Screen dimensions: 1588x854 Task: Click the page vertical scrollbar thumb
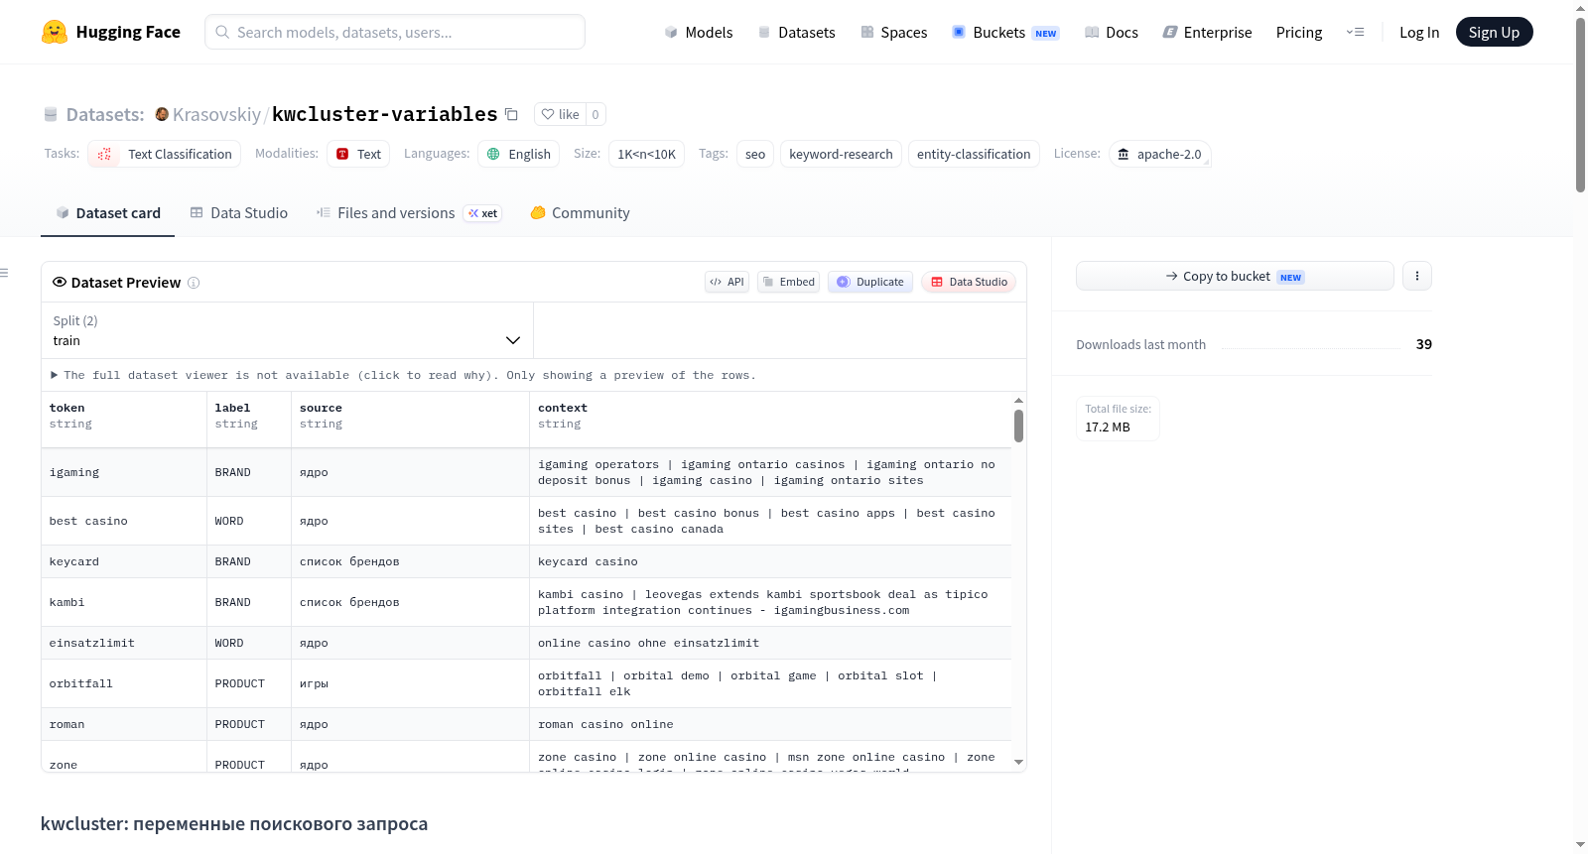[1580, 104]
